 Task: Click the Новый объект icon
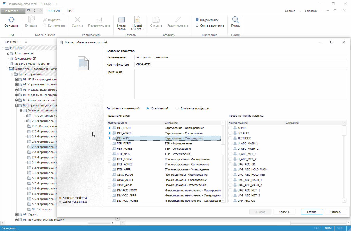137,20
